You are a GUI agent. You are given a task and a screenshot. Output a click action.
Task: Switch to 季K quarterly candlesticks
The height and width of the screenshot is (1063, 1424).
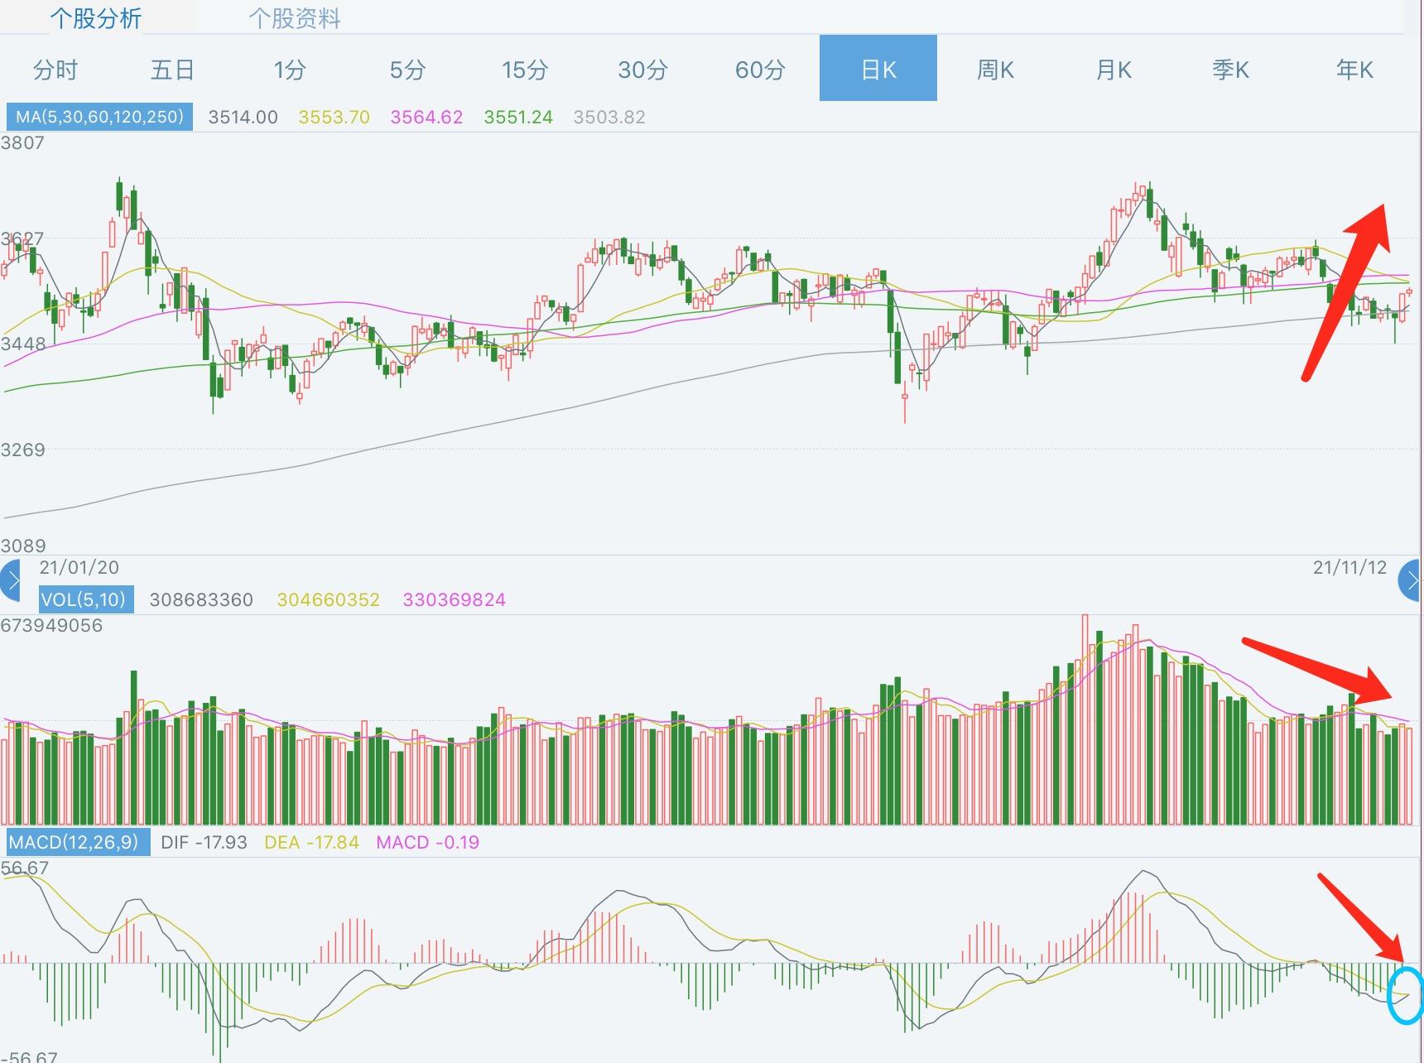[x=1231, y=70]
